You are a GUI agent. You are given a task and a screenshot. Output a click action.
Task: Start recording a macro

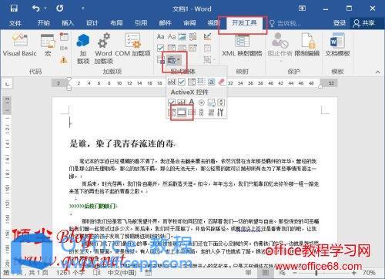(64, 37)
